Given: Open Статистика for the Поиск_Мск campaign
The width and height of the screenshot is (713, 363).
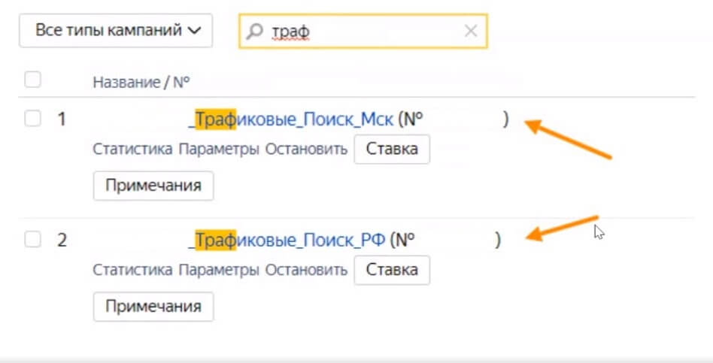Looking at the screenshot, I should pos(134,149).
